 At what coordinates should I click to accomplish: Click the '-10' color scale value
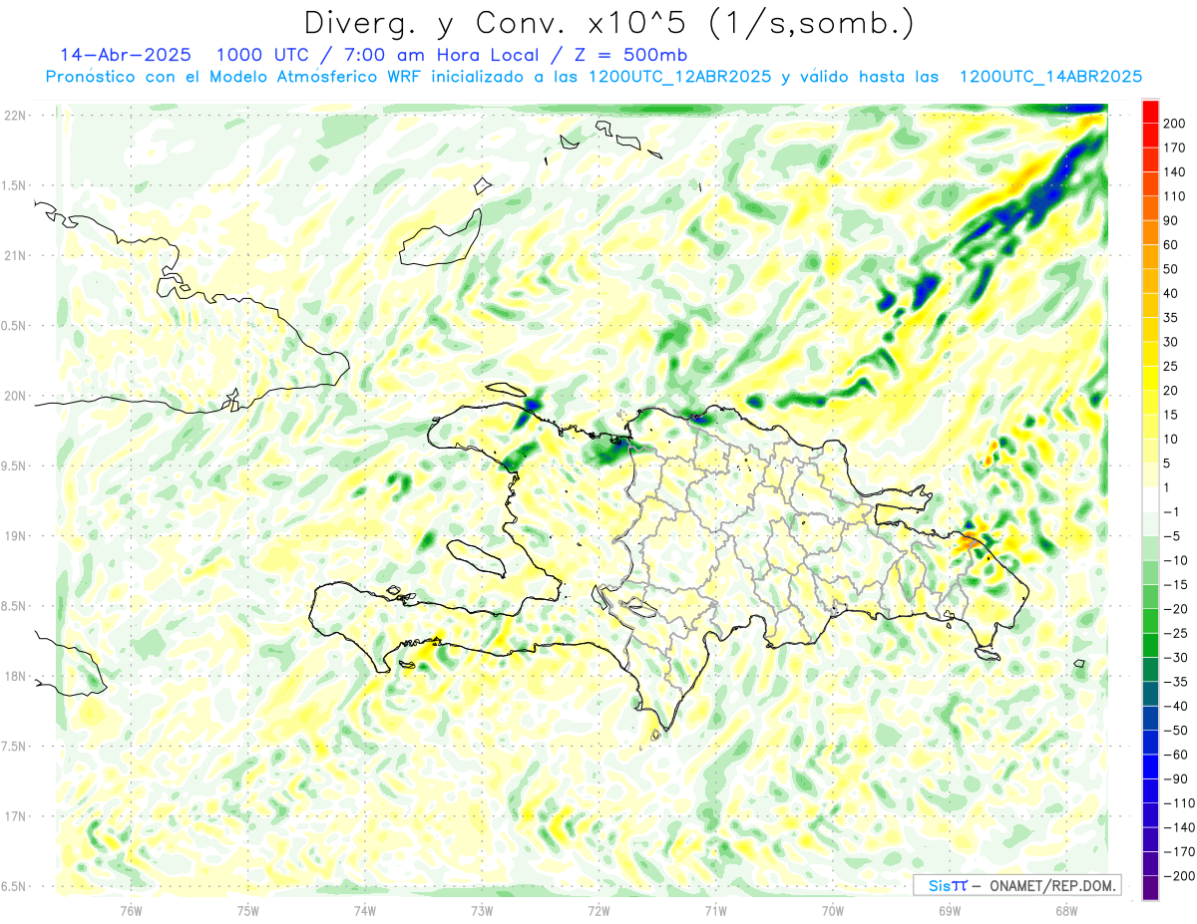point(1175,560)
